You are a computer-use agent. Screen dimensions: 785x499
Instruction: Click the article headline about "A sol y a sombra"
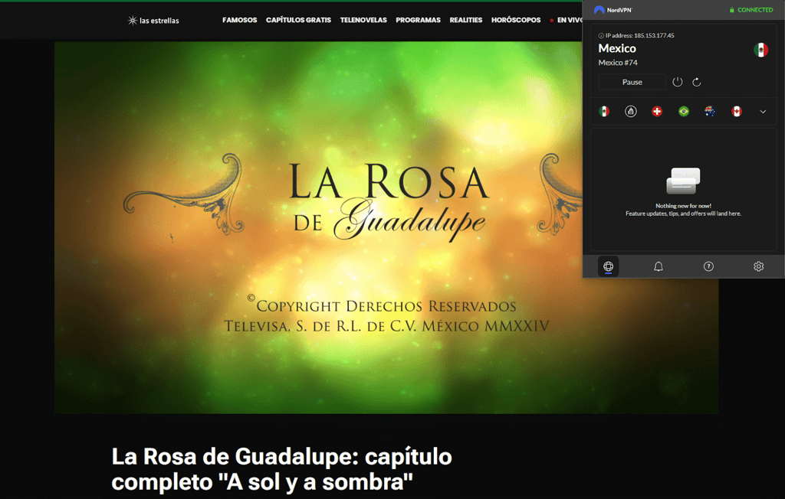point(282,469)
